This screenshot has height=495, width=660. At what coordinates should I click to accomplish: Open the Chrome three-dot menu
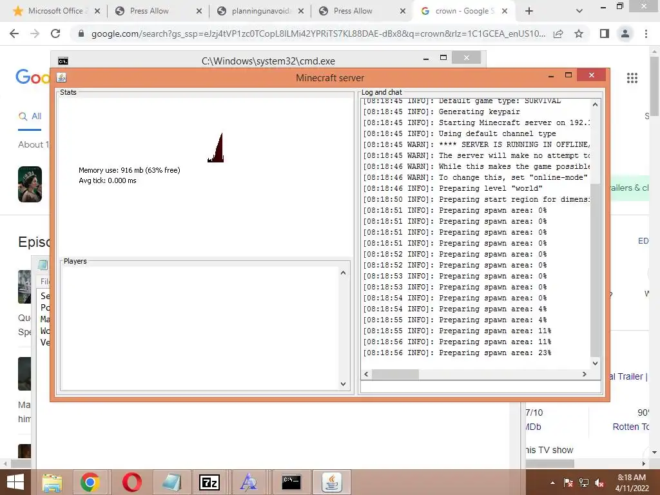(x=646, y=34)
